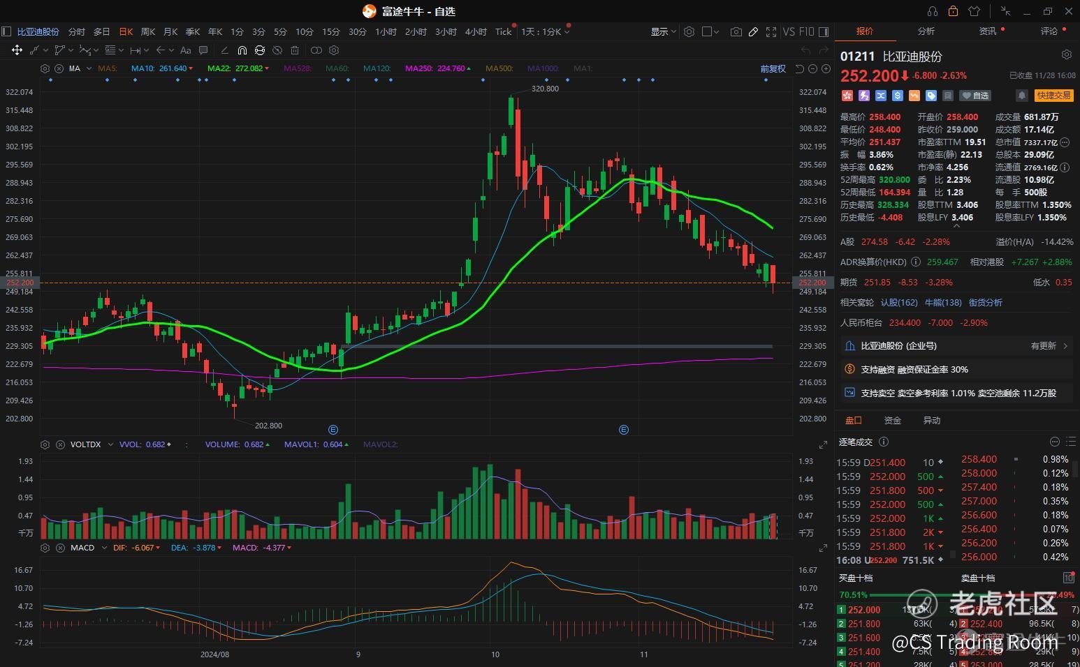Viewport: 1080px width, 667px height.
Task: Hide all drawings with the eye-slash icon
Action: click(x=277, y=50)
